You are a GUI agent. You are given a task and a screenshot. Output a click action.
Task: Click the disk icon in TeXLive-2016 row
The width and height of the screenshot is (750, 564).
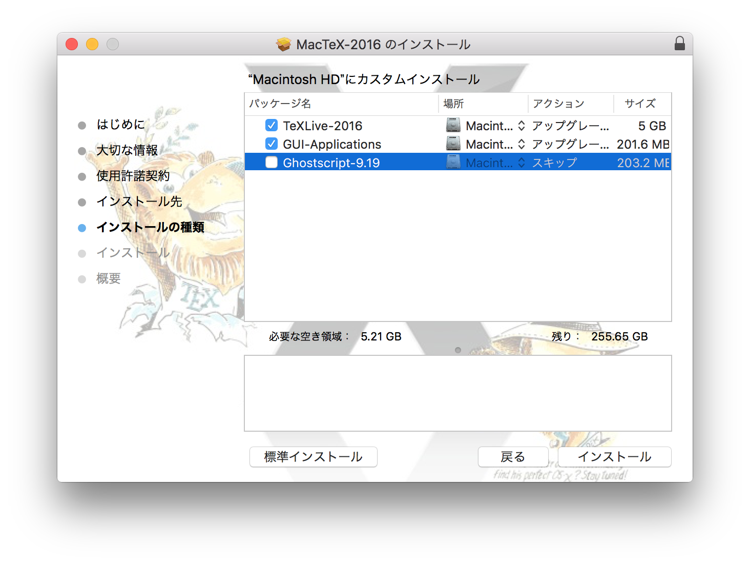[453, 126]
